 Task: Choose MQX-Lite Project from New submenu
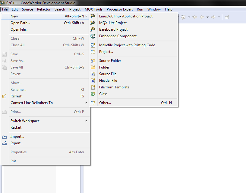tap(133, 23)
